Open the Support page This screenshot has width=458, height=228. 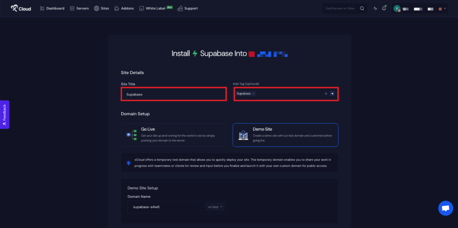pos(187,8)
